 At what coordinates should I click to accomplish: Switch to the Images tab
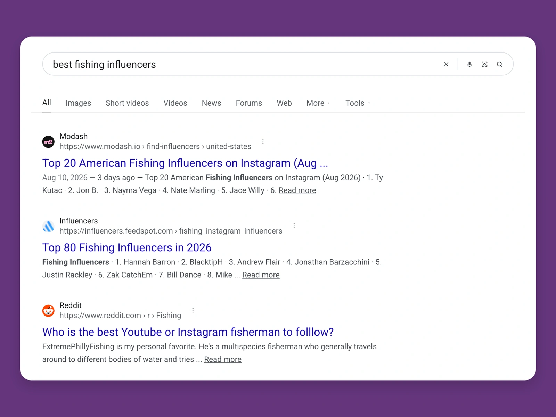78,103
